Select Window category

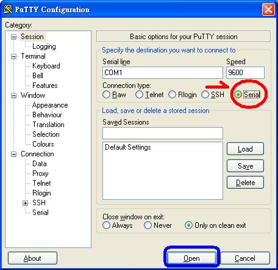33,95
